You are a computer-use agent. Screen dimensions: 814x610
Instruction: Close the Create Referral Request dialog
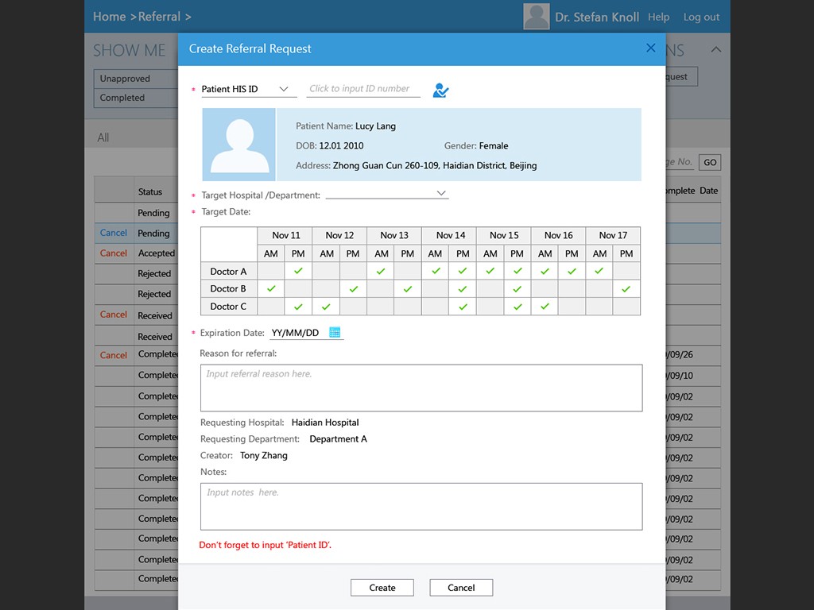(650, 48)
